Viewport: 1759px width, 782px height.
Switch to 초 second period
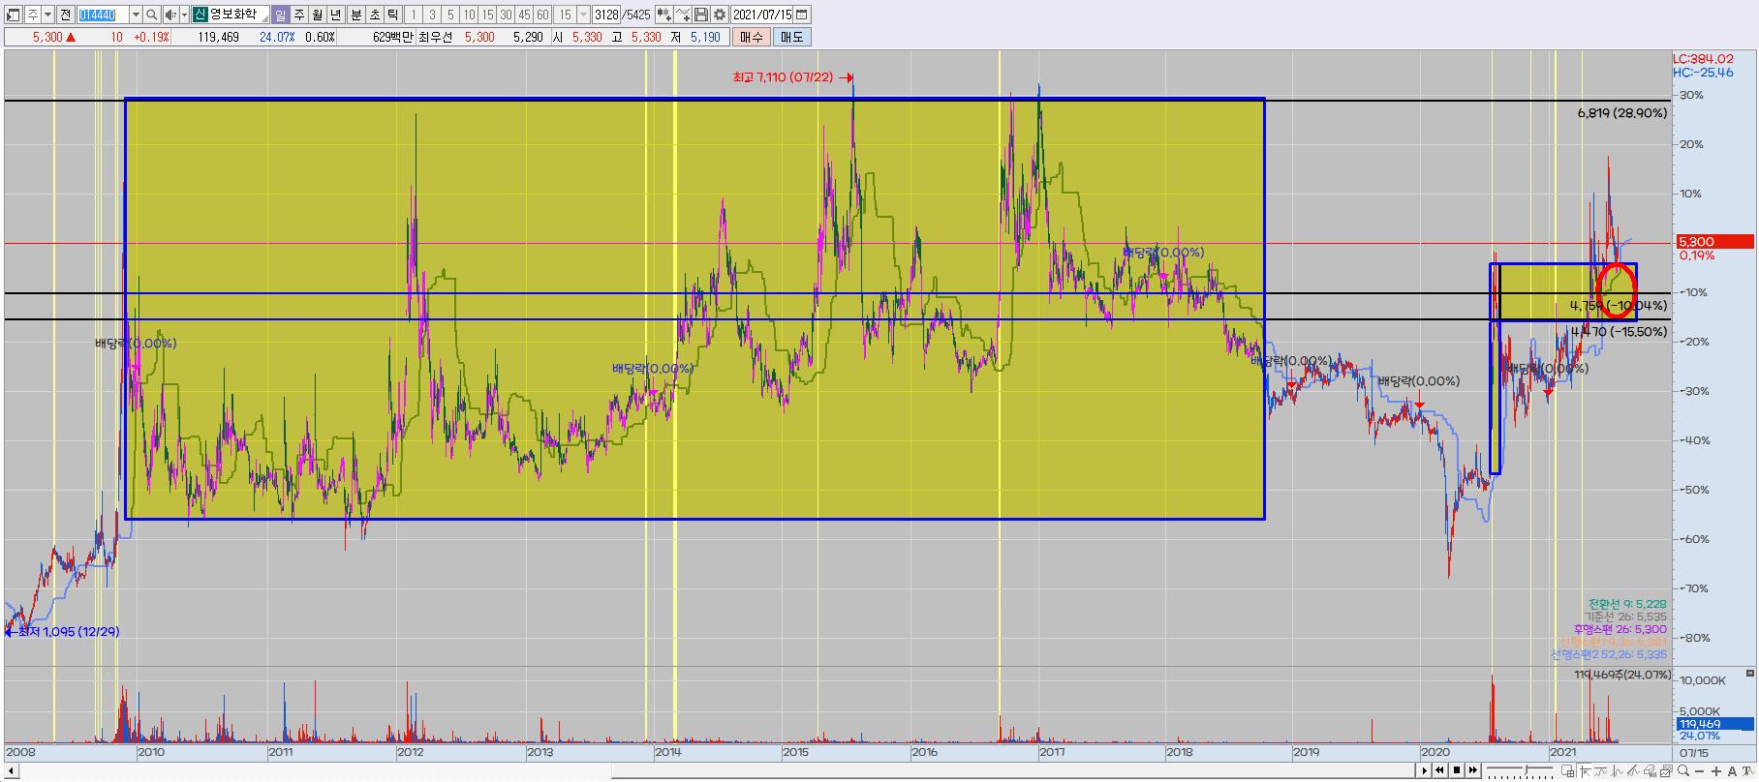pyautogui.click(x=374, y=15)
